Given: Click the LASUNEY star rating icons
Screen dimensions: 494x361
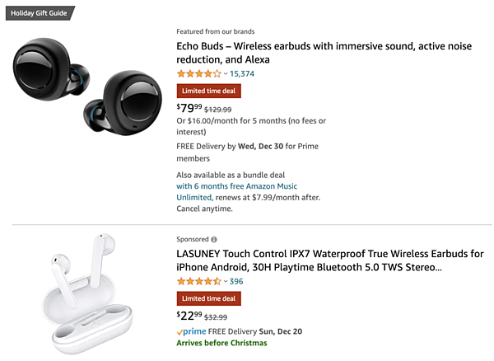Looking at the screenshot, I should coord(199,282).
